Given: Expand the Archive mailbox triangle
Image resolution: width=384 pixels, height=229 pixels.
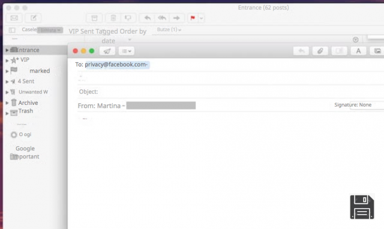Looking at the screenshot, I should coord(7,103).
